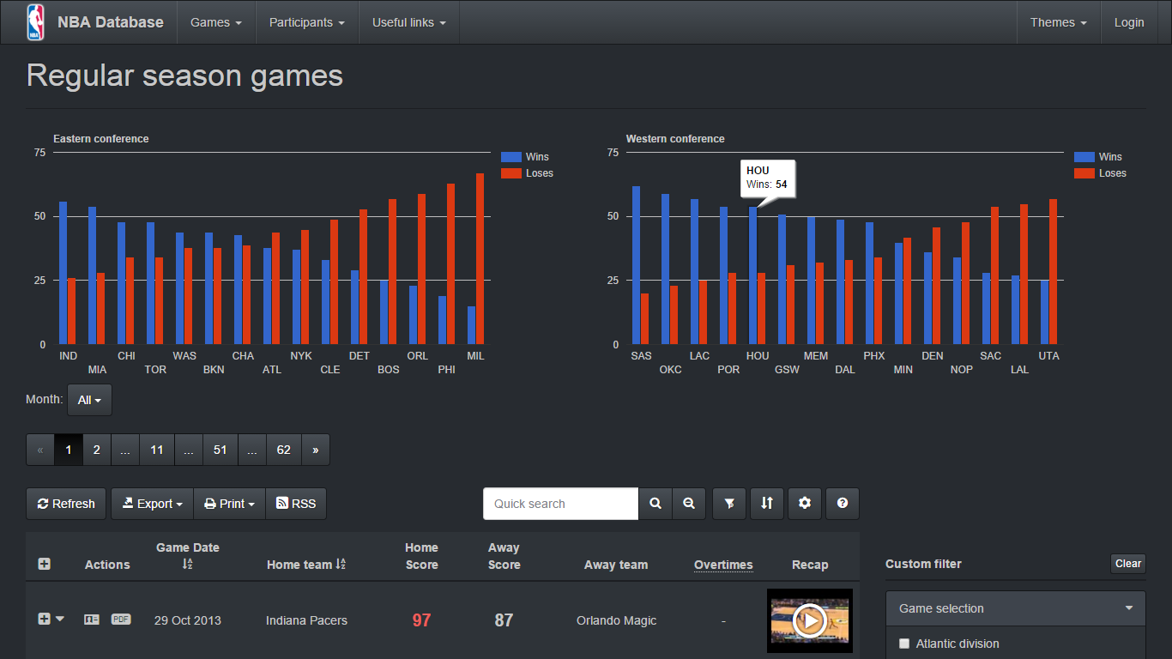Export the Indiana Pacers row as PDF
Viewport: 1172px width, 659px height.
pos(121,620)
